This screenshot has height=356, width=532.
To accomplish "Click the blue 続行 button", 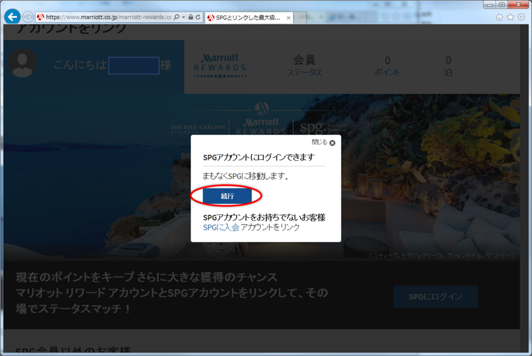I will click(227, 196).
